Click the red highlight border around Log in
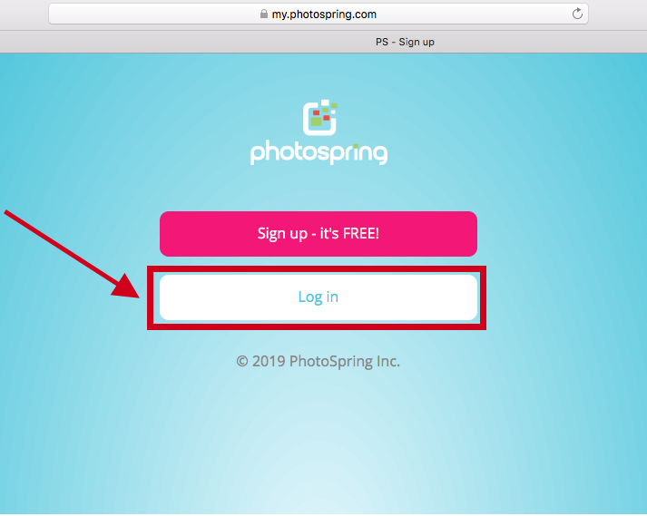 click(317, 269)
